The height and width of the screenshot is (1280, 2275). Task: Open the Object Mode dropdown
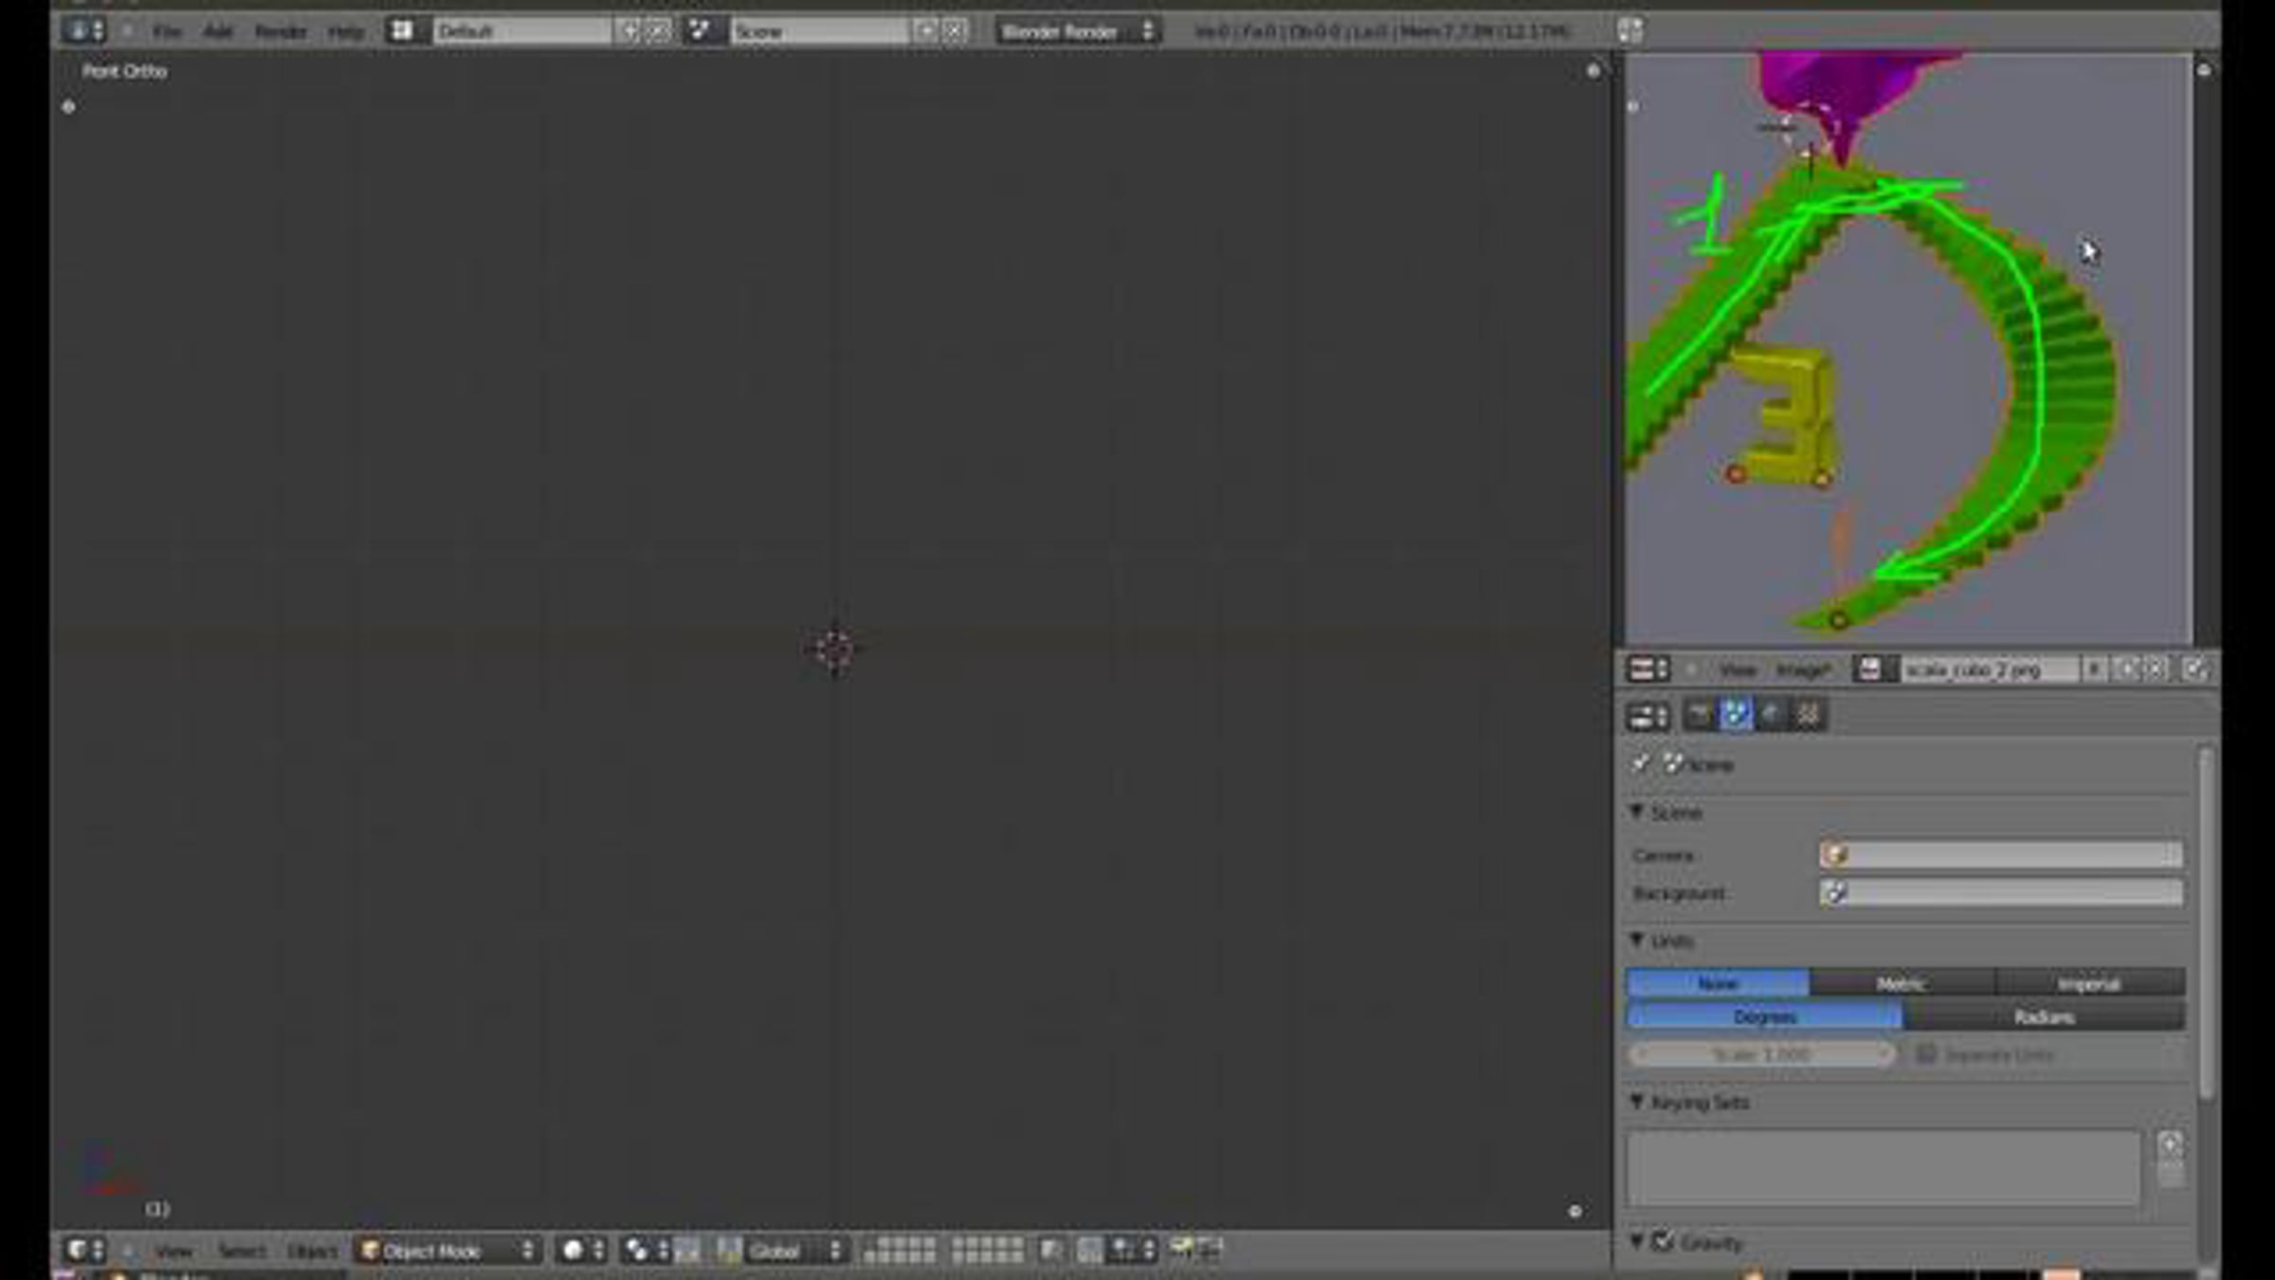point(446,1251)
